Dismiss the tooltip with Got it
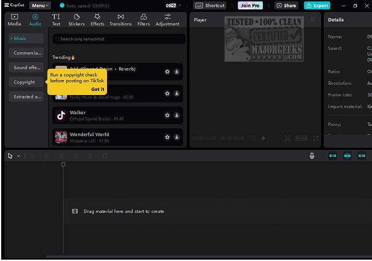Image resolution: width=372 pixels, height=261 pixels. (97, 89)
